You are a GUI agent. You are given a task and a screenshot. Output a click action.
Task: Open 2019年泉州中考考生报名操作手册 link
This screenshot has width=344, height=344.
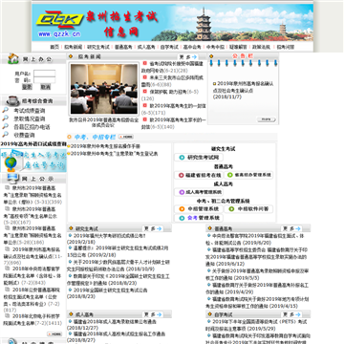click(105, 146)
